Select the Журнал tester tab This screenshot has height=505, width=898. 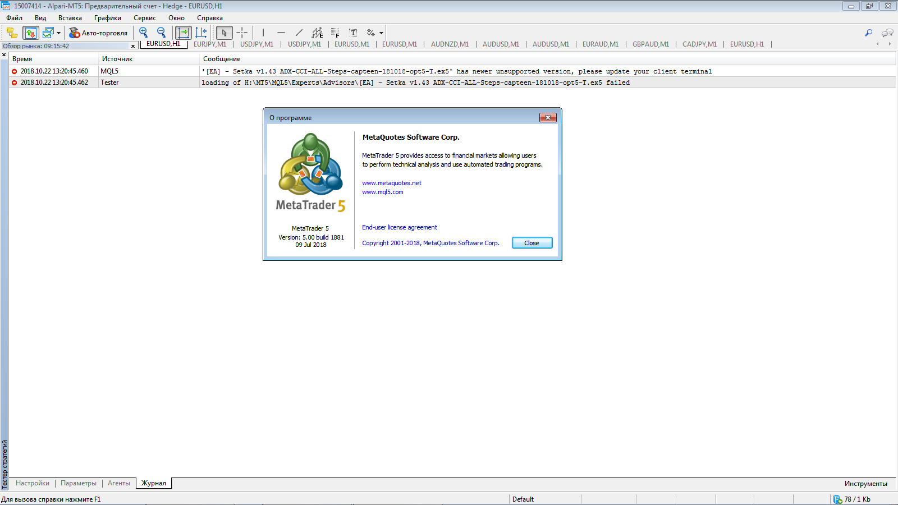pyautogui.click(x=154, y=483)
